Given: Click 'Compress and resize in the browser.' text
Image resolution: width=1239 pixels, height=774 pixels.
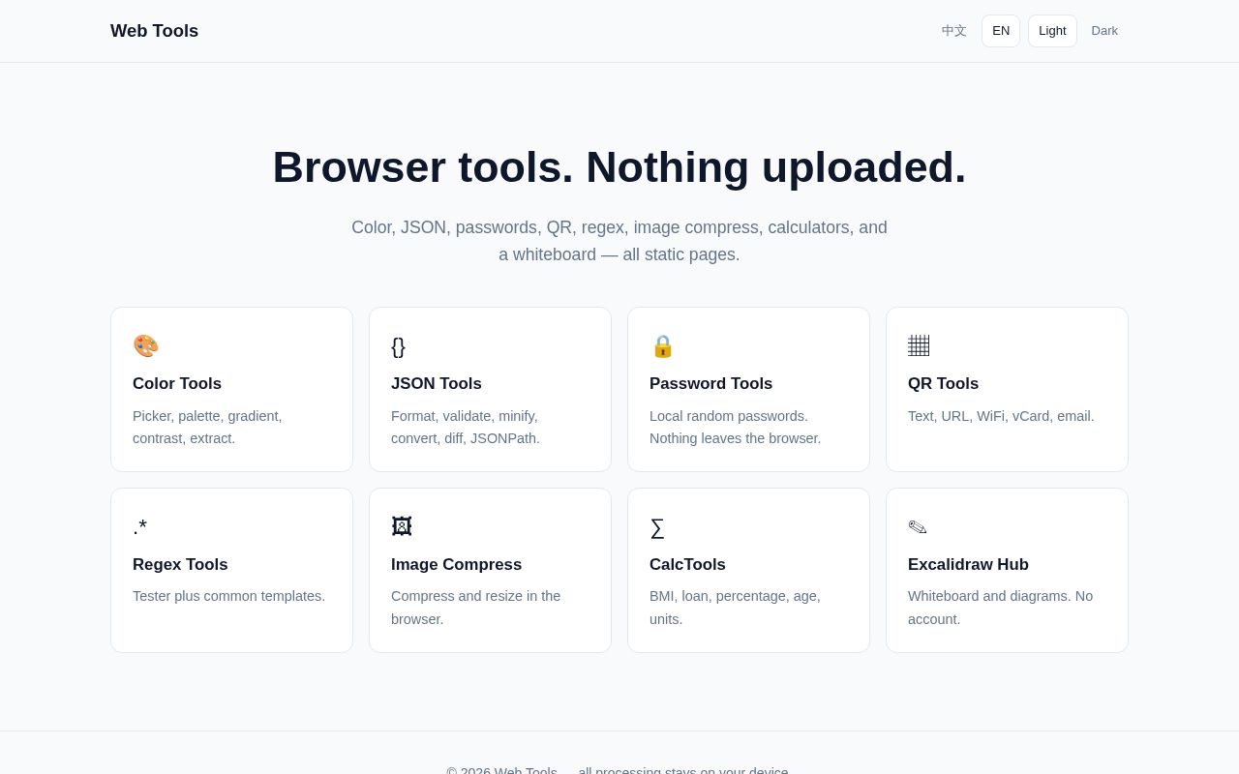Looking at the screenshot, I should (x=475, y=608).
